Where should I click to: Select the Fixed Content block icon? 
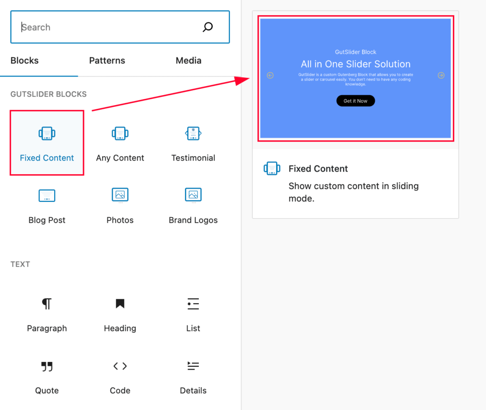click(x=47, y=133)
